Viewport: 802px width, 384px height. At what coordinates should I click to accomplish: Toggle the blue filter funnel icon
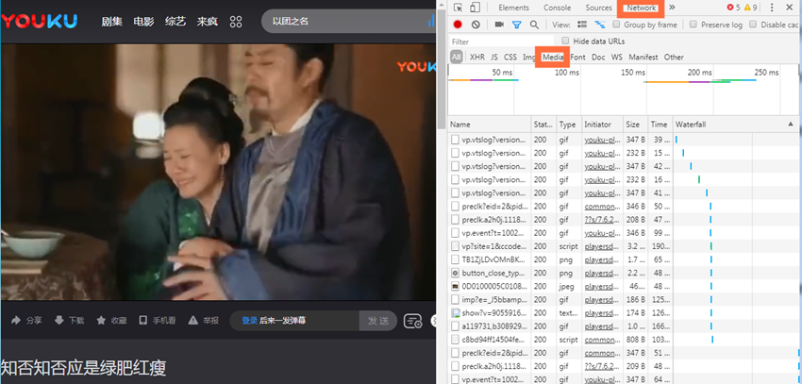[517, 25]
